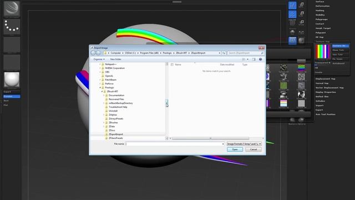Viewport: 355px width, 200px height.
Task: Open the dots stroke type picker
Action: 12,26
